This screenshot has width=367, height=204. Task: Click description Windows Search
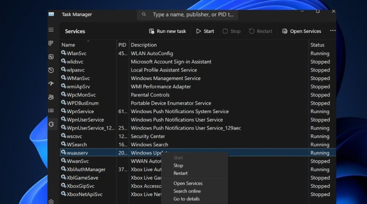coord(150,144)
